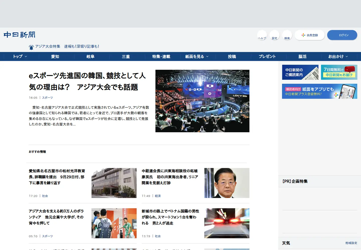Viewport: 361px width, 250px height.
Task: Click 社会 tag next to 17:20
Action: [45, 196]
